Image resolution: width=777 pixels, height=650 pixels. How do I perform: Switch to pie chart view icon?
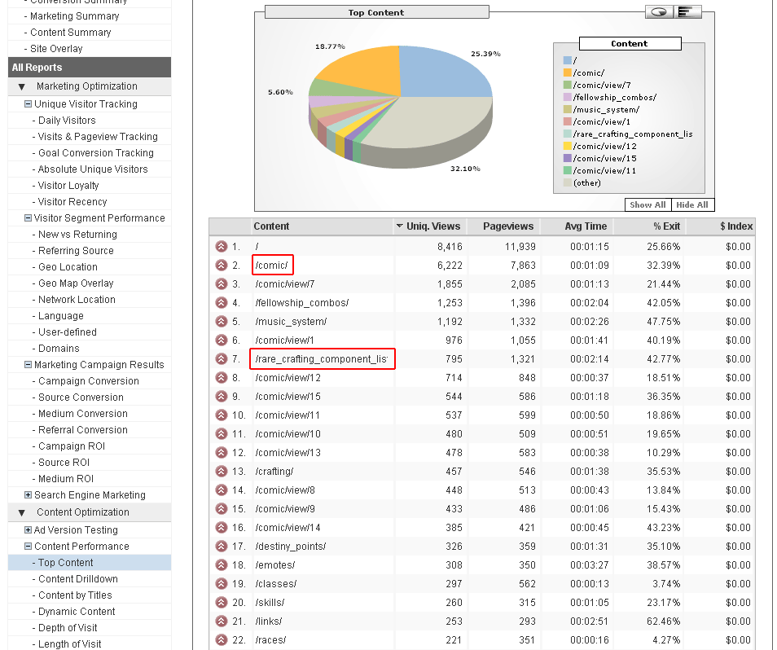(659, 12)
